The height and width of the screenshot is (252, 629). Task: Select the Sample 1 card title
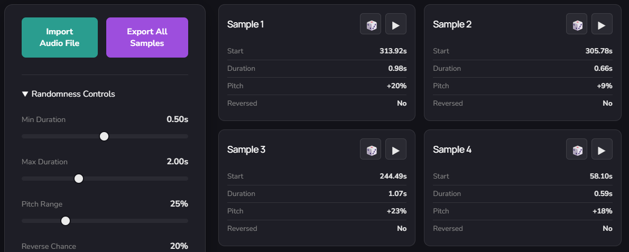[x=245, y=24]
